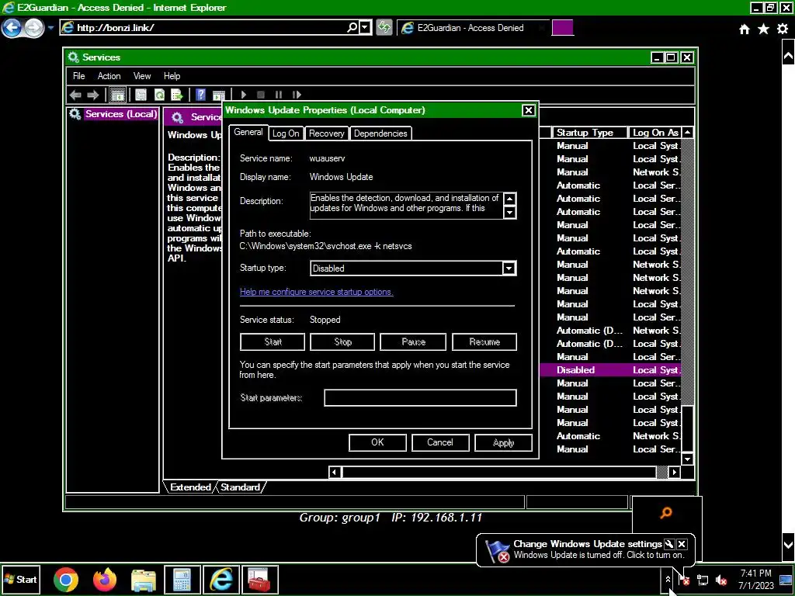Click Help me configure service startup options link
This screenshot has height=596, width=795.
pyautogui.click(x=317, y=292)
